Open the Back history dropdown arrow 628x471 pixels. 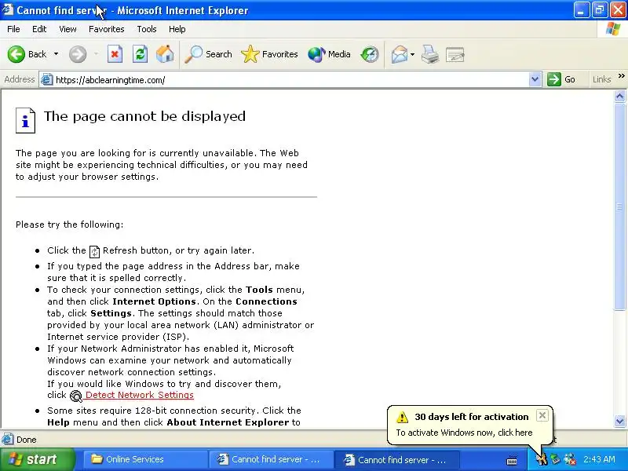[x=56, y=54]
